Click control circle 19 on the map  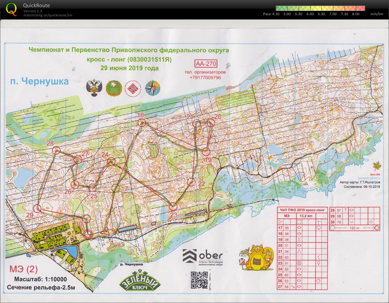206,152
